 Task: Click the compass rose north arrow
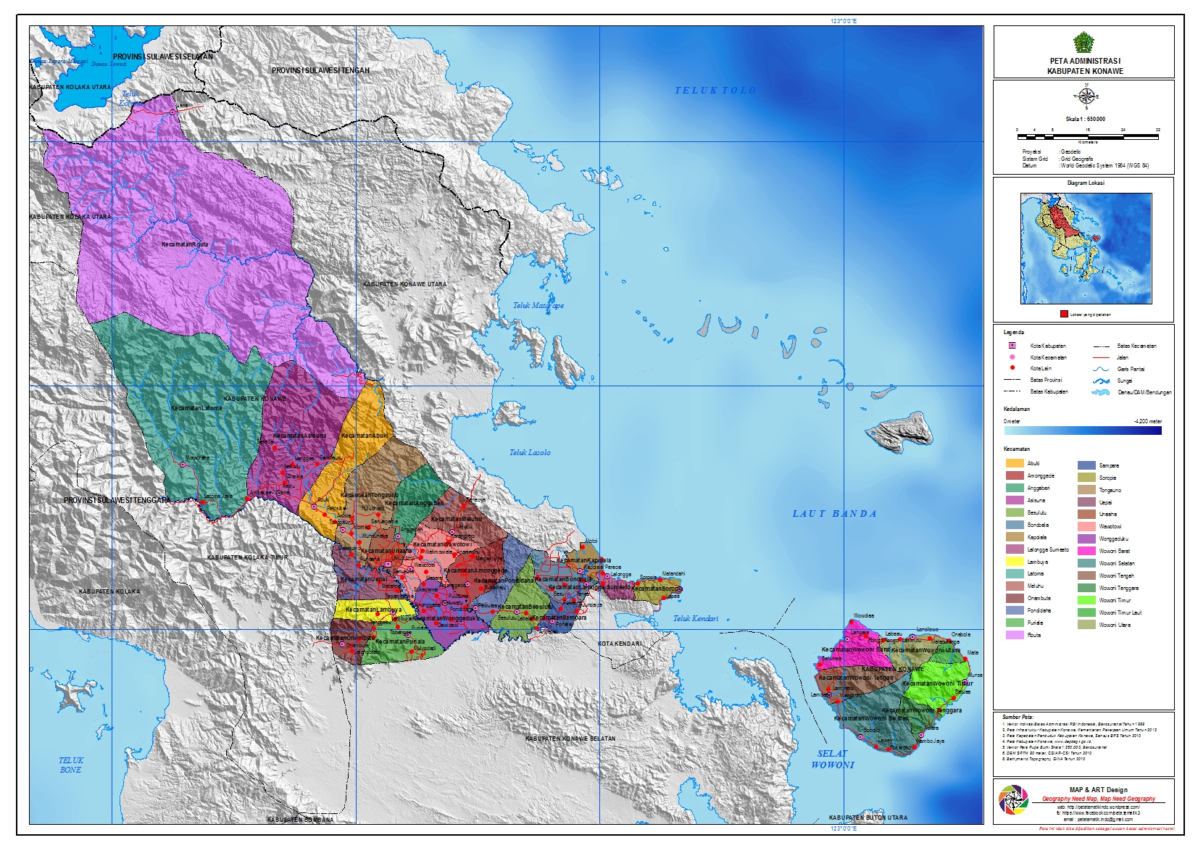(x=1086, y=96)
